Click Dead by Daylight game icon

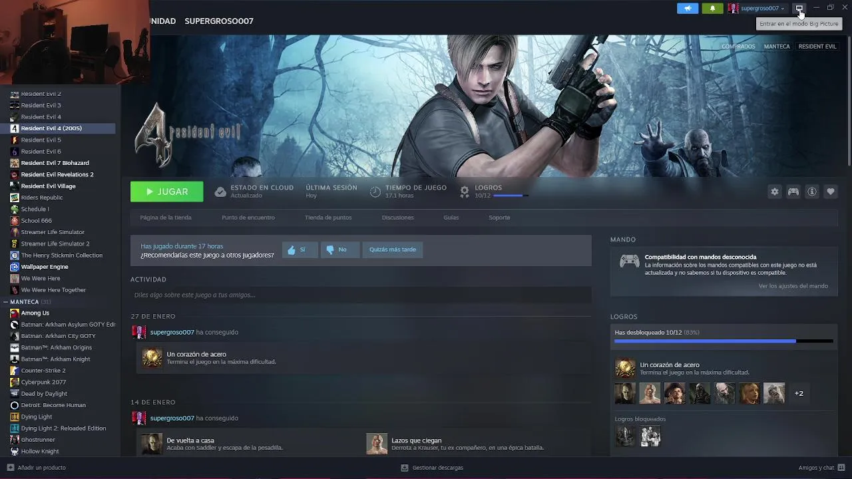coord(15,394)
